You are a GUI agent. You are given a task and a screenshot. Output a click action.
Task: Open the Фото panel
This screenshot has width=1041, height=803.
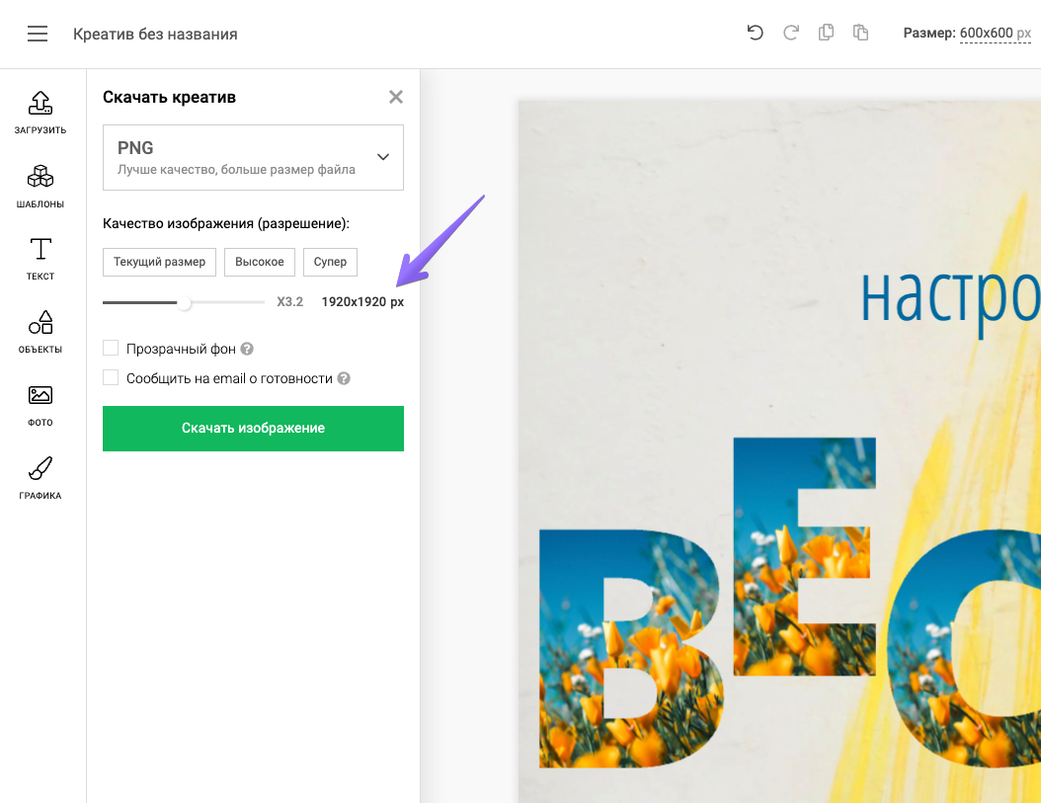pyautogui.click(x=40, y=405)
